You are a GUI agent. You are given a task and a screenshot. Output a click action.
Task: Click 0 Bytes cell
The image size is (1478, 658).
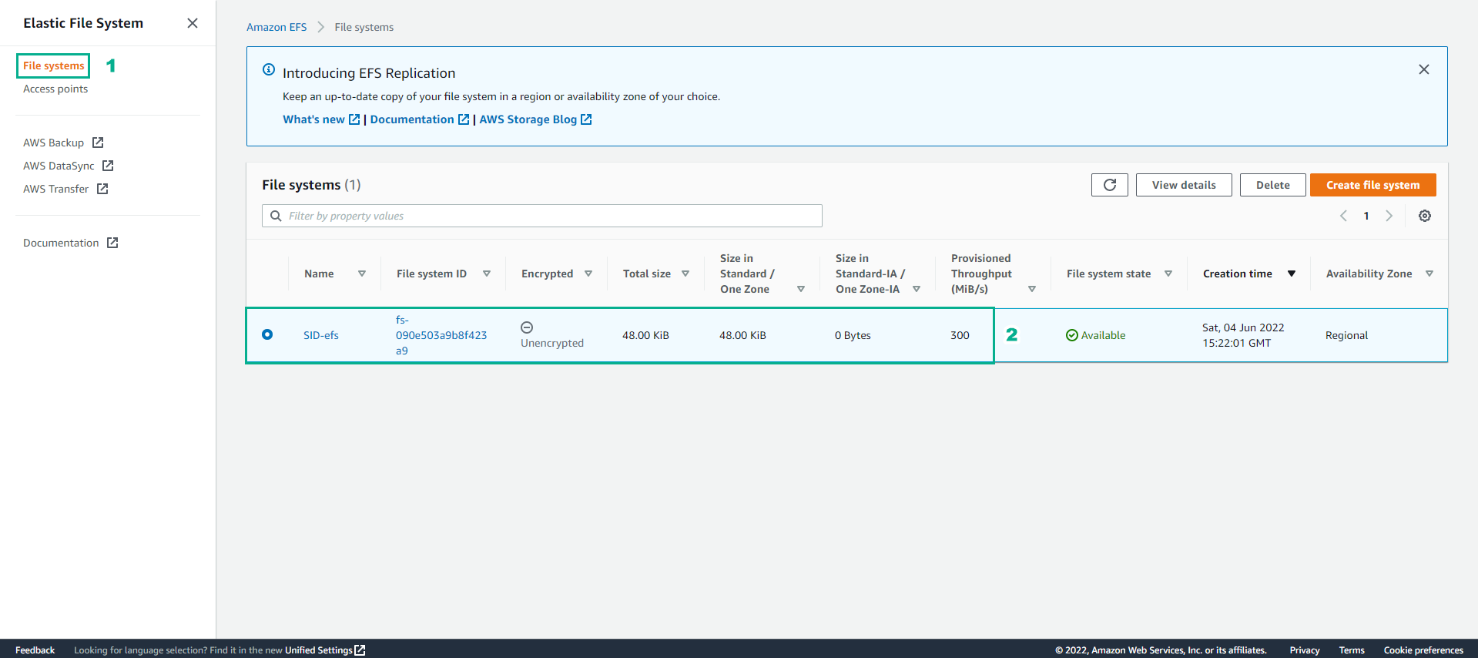pos(853,335)
